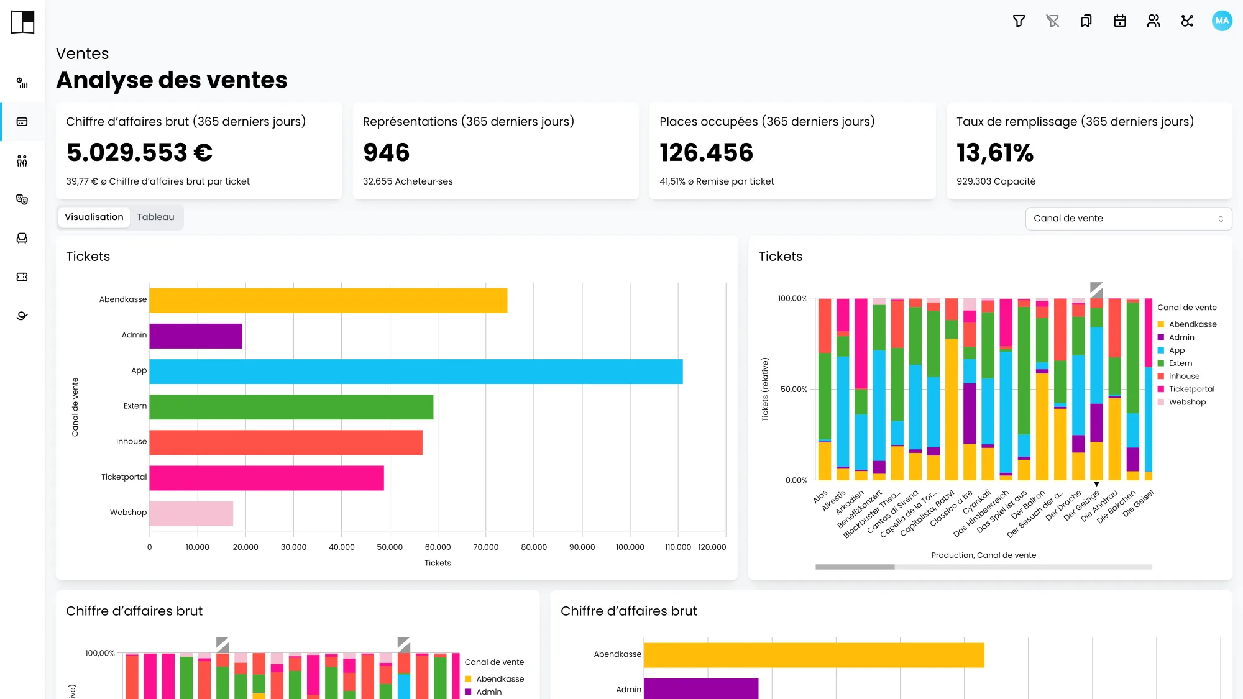Toggle App legend swatch in Tickets chart
Image resolution: width=1243 pixels, height=699 pixels.
(1160, 350)
